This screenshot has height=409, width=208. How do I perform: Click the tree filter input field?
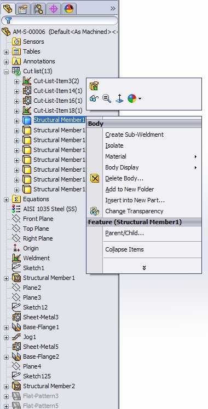click(60, 20)
